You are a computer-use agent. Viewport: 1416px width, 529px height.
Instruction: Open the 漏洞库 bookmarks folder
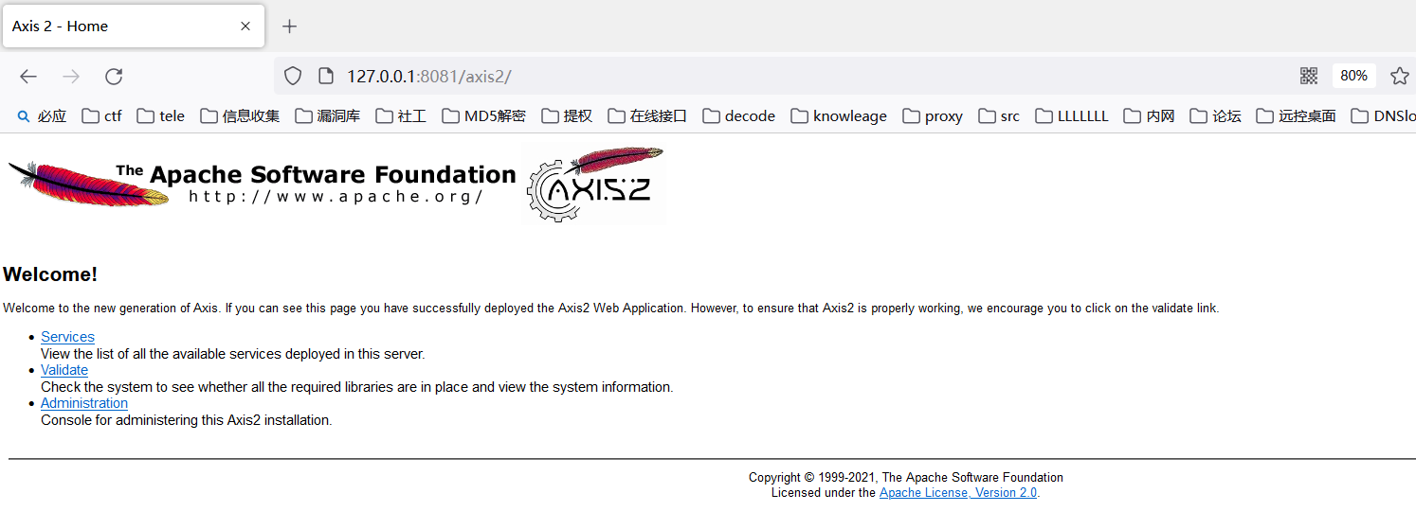click(x=328, y=115)
